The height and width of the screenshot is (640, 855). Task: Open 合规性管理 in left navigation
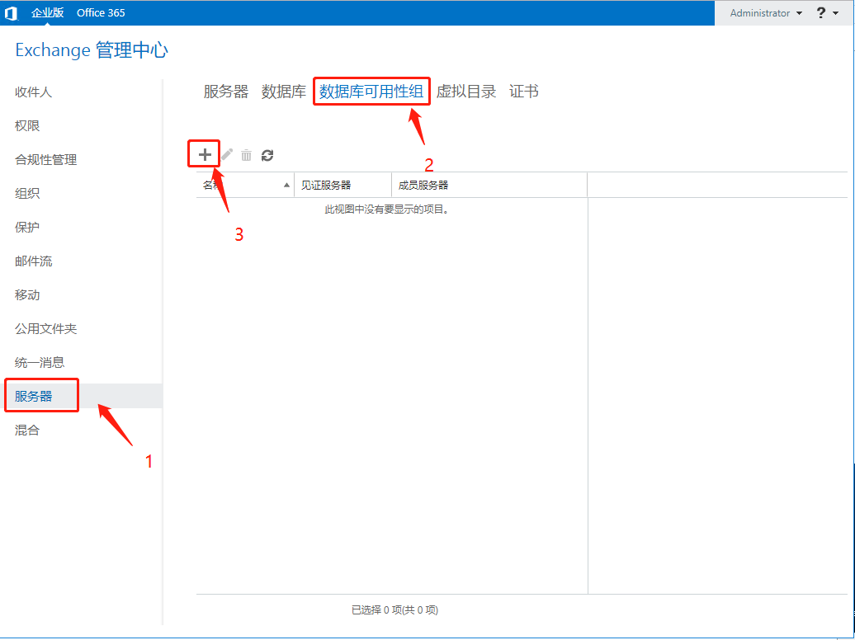(46, 160)
